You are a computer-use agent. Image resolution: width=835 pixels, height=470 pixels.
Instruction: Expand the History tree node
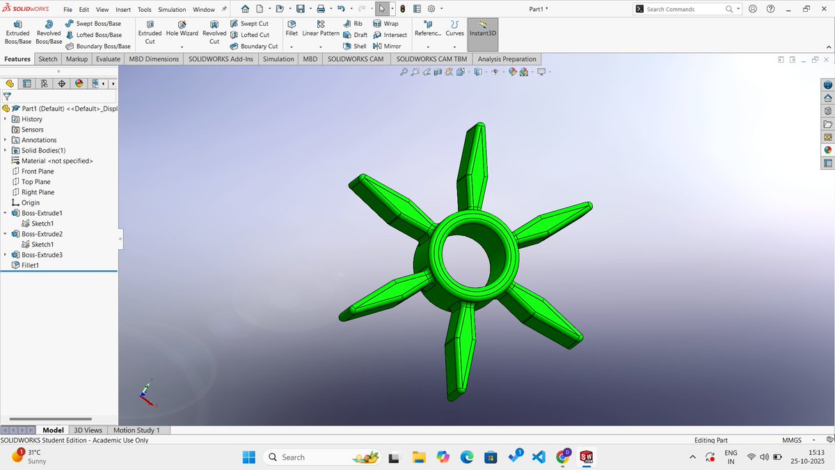click(x=6, y=119)
